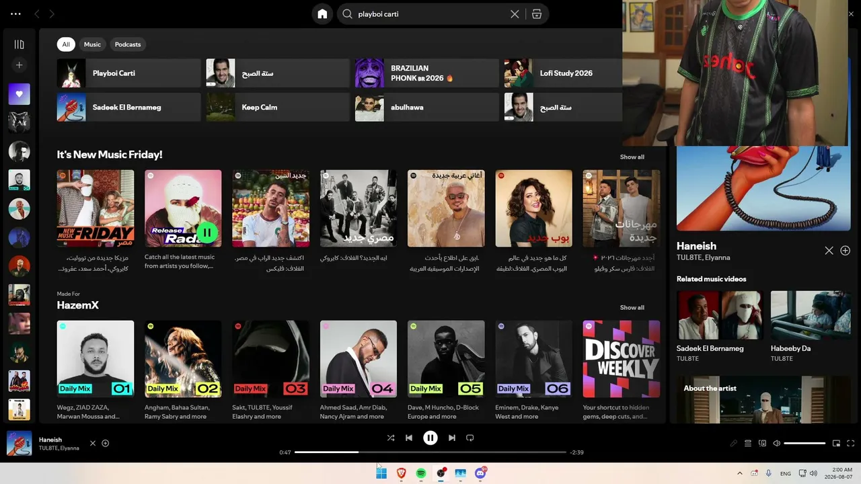Open the Windows Start menu
Viewport: 861px width, 484px height.
381,473
